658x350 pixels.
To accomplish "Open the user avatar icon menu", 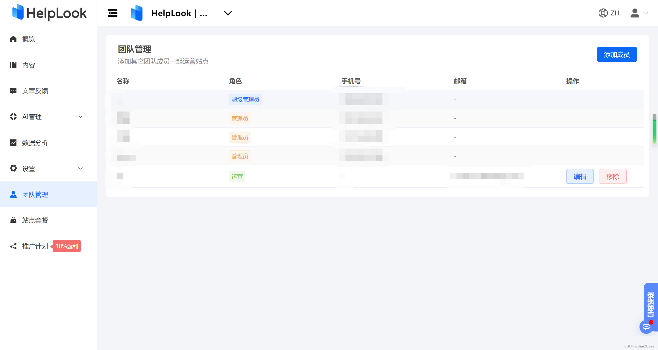I will pyautogui.click(x=635, y=13).
